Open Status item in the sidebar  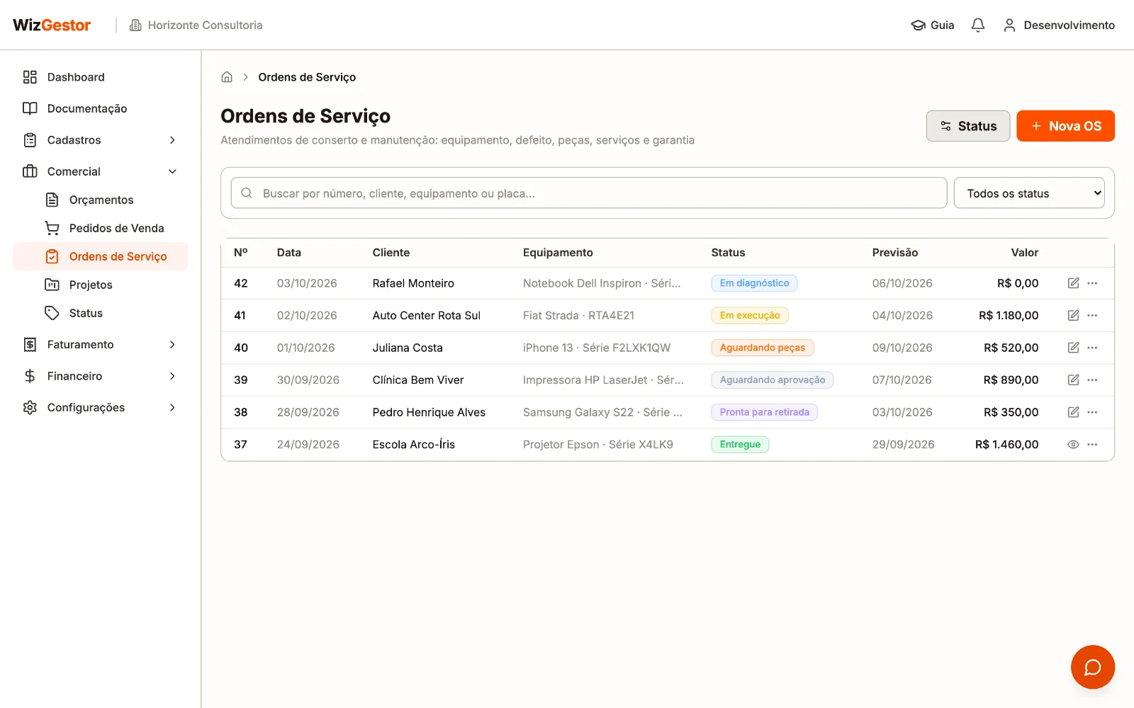(x=100, y=313)
